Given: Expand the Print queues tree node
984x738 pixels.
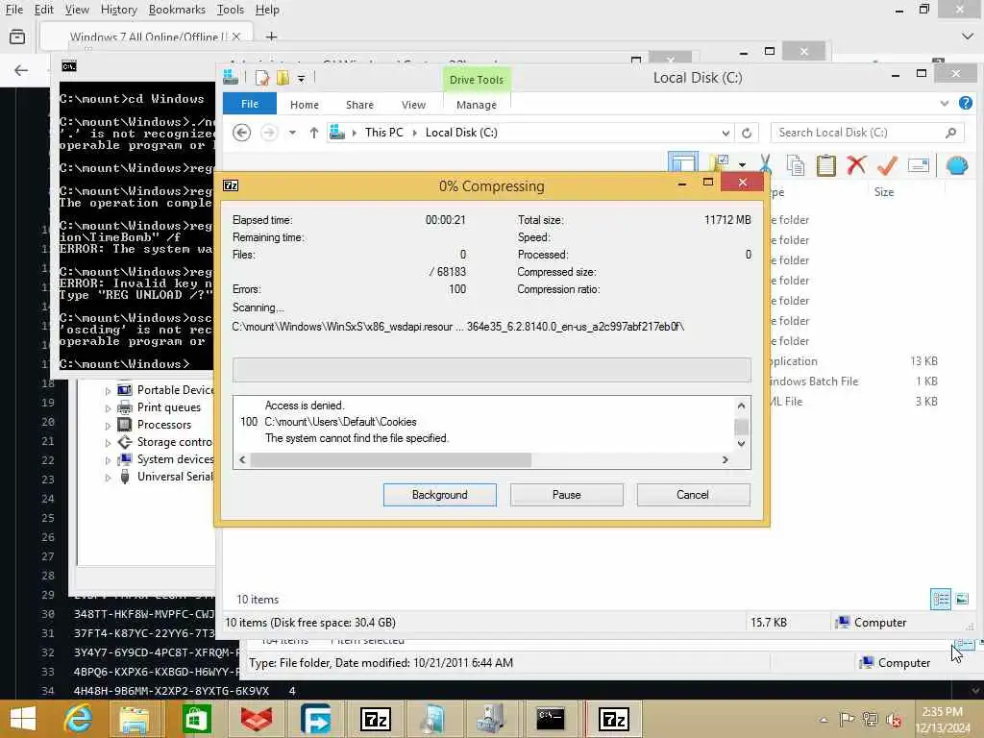Looking at the screenshot, I should tap(108, 407).
